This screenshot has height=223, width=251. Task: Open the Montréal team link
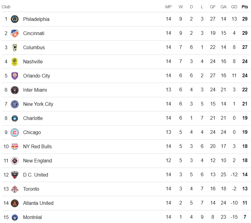point(32,217)
